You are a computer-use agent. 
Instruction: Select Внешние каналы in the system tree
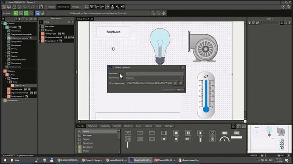18,60
